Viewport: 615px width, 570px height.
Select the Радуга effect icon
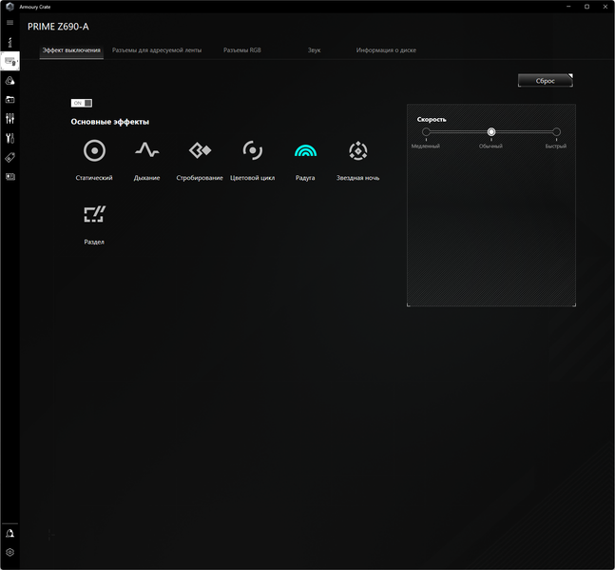(x=305, y=150)
